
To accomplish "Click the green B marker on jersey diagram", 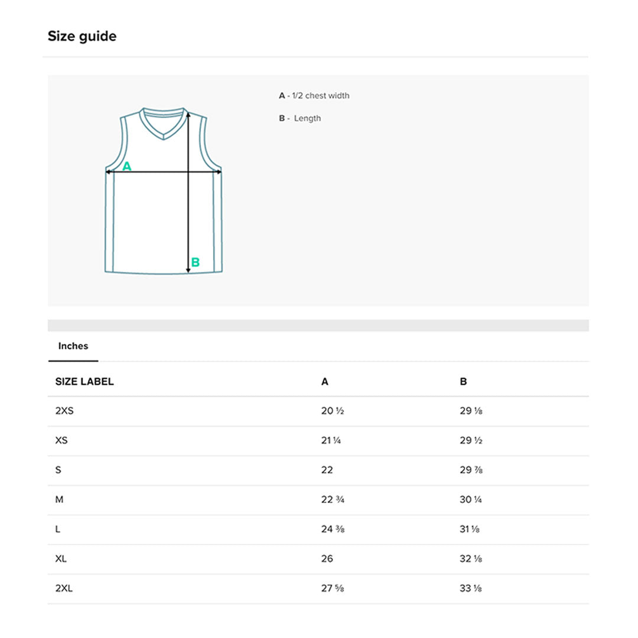I will [x=196, y=262].
